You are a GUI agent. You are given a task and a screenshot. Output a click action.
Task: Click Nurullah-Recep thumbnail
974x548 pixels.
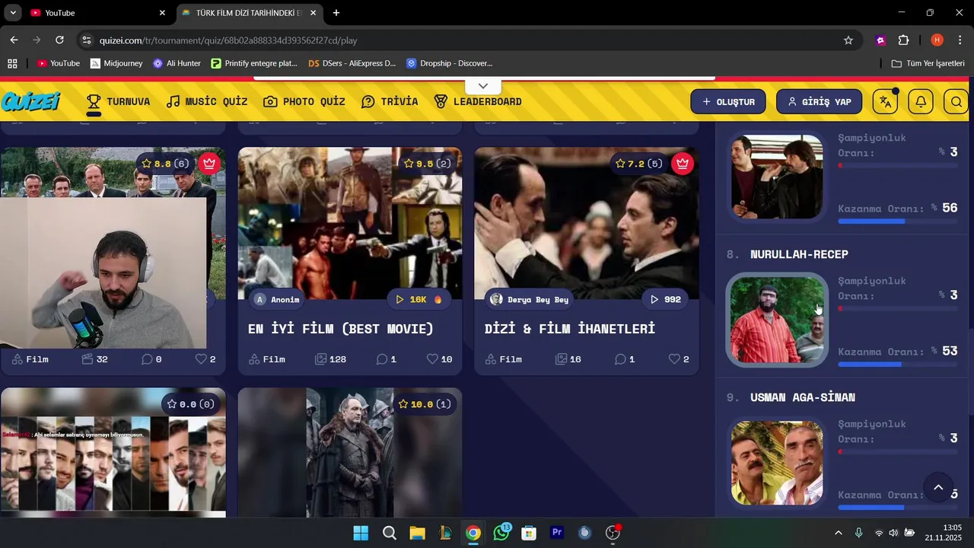click(x=777, y=320)
